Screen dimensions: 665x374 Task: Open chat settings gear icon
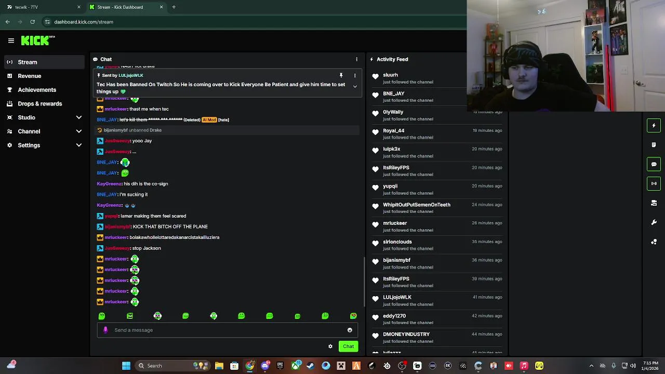pyautogui.click(x=330, y=346)
